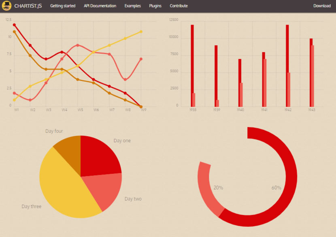Click the light red bar for 1941
The height and width of the screenshot is (237, 336).
coord(265,83)
